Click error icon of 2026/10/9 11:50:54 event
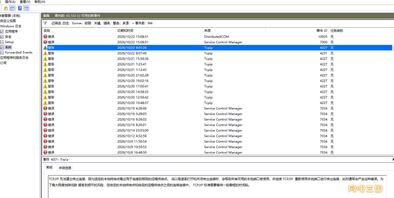Viewport: 394px width, 198px height. click(x=45, y=141)
